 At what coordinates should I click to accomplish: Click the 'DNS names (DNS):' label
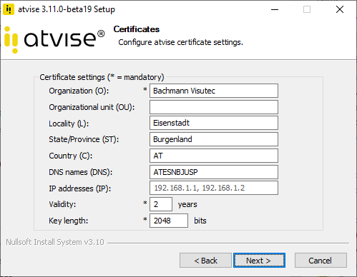click(x=80, y=172)
